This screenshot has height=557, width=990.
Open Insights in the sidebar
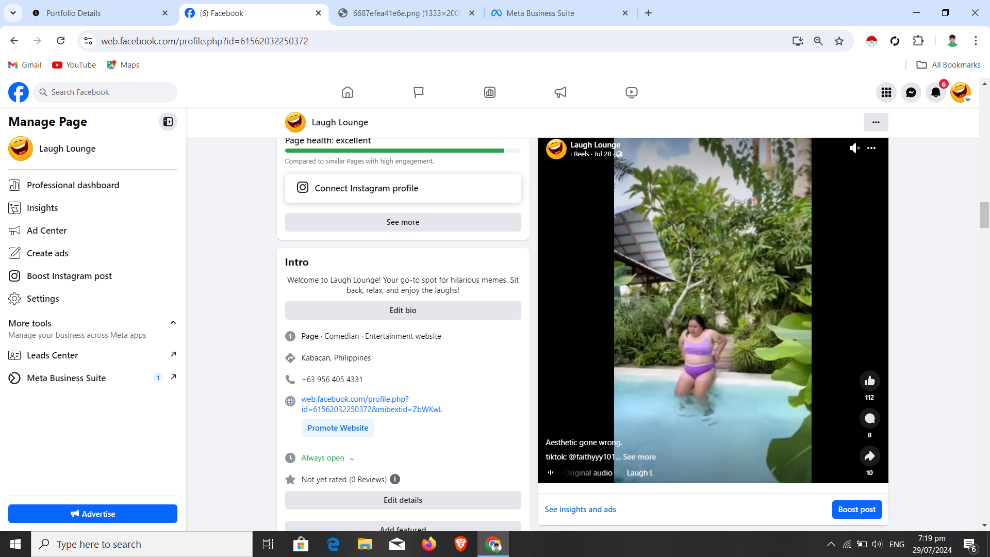42,208
